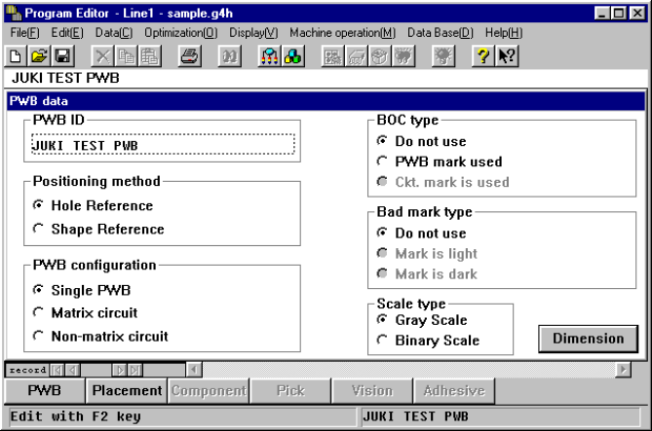This screenshot has width=652, height=431.
Task: Set Bad mark type to Do not use
Action: coord(422,233)
